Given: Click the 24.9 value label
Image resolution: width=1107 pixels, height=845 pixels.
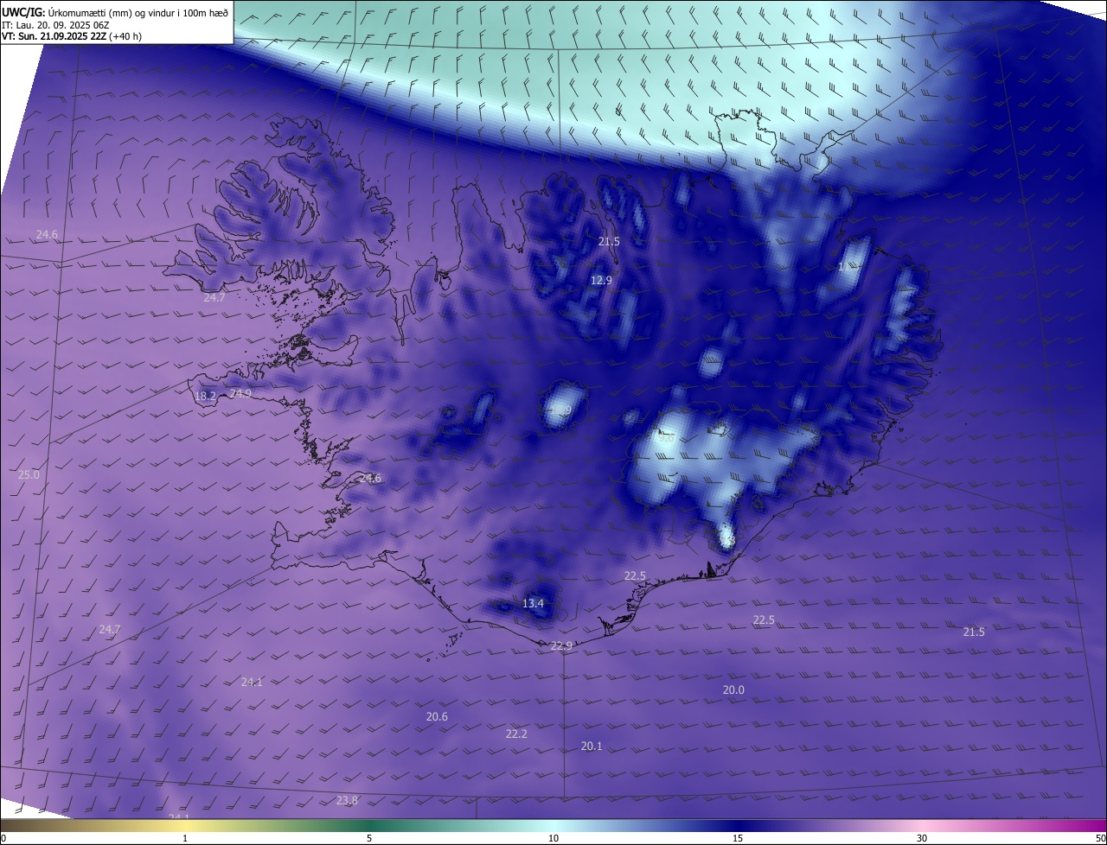Looking at the screenshot, I should tap(240, 393).
